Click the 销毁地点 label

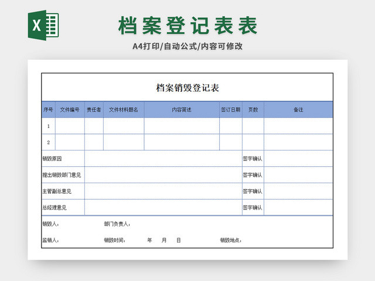pyautogui.click(x=230, y=240)
